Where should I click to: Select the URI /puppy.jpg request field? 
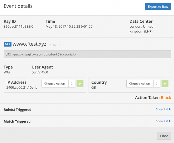click(87, 54)
